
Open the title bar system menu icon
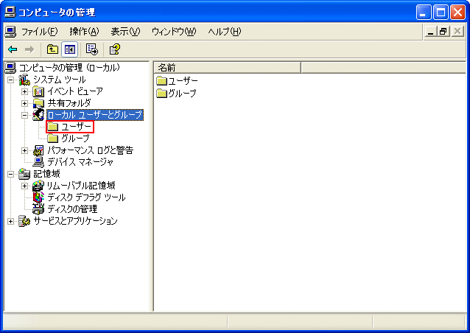pyautogui.click(x=10, y=12)
